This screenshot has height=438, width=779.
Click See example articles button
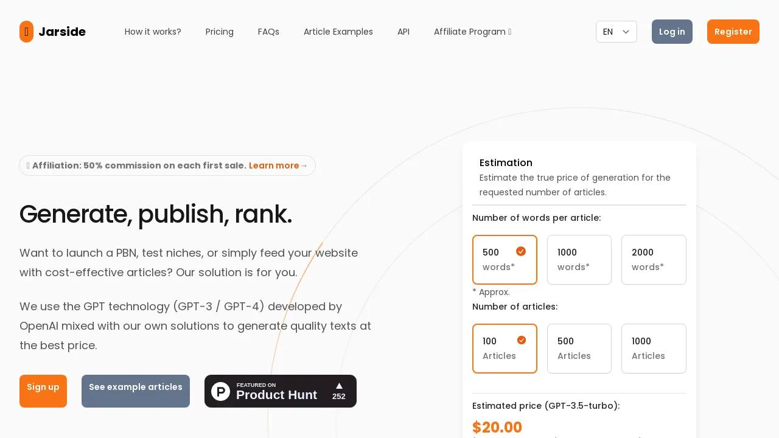coord(136,391)
